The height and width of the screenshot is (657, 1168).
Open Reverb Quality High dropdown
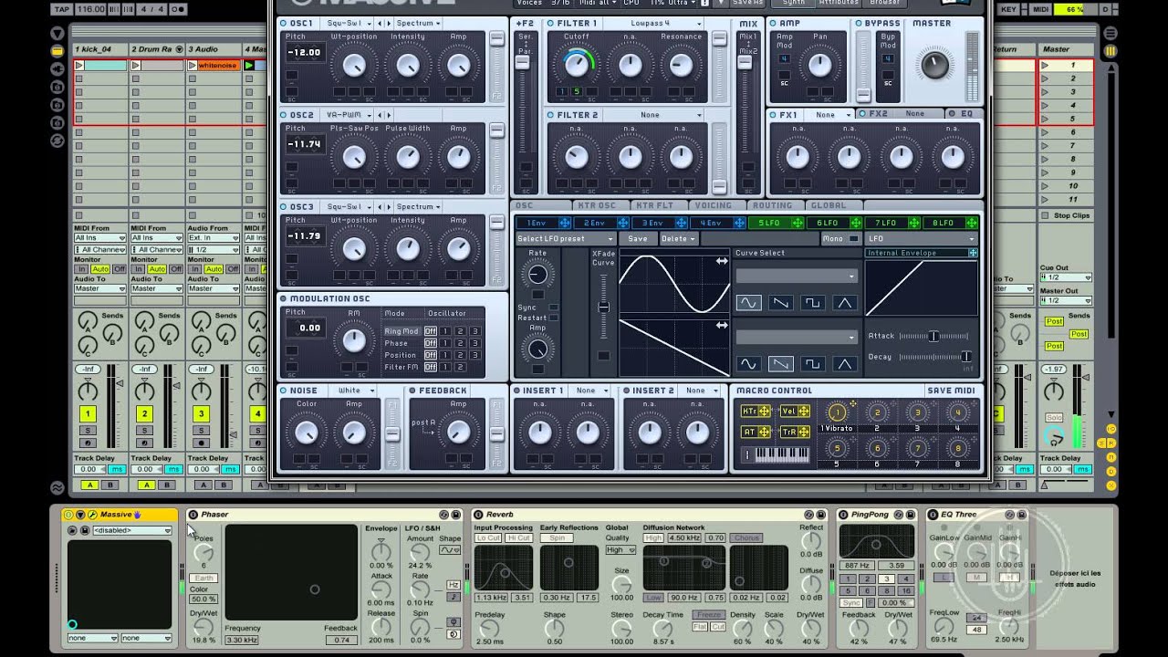[x=620, y=550]
